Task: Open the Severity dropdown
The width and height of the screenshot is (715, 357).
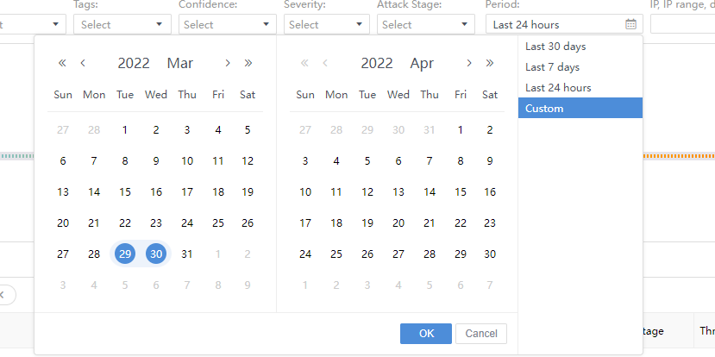Action: point(326,25)
